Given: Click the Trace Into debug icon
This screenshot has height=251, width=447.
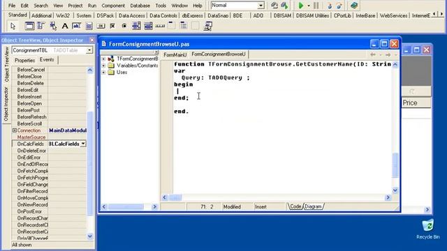Looking at the screenshot, I should click(x=330, y=6).
